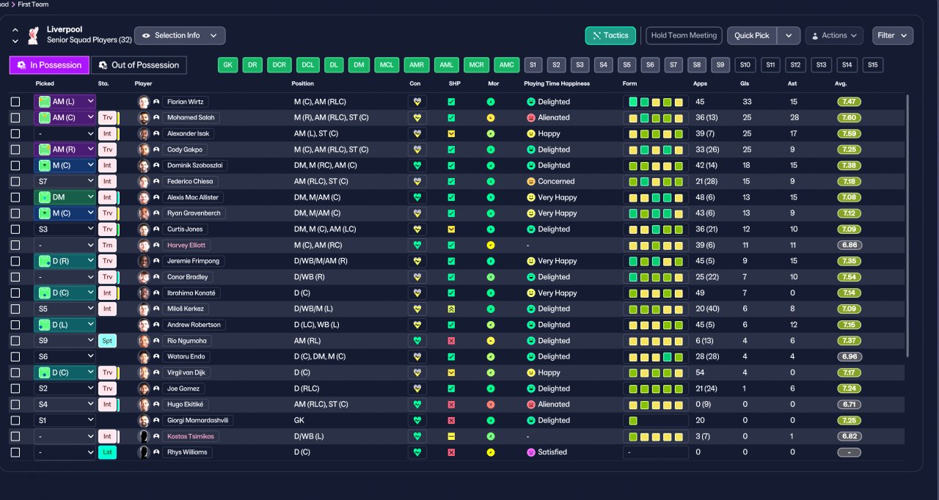Click Virgil van Dijk's player portrait
Image resolution: width=939 pixels, height=500 pixels.
(x=143, y=372)
